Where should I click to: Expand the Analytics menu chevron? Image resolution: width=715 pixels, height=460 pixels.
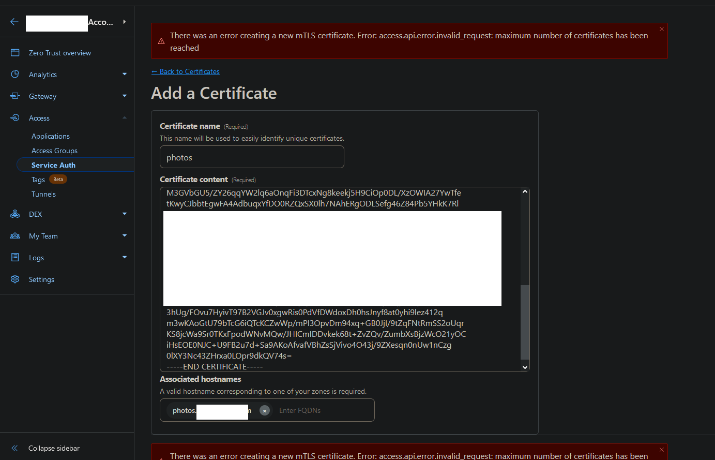click(125, 75)
